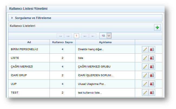
Task: Jump to the last page of results
Action: click(93, 36)
